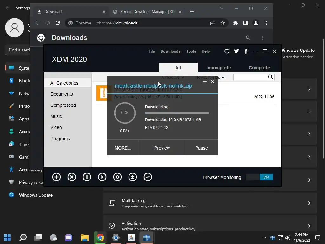This screenshot has height=244, width=325.
Task: Click Preview in download dialog
Action: click(x=162, y=148)
